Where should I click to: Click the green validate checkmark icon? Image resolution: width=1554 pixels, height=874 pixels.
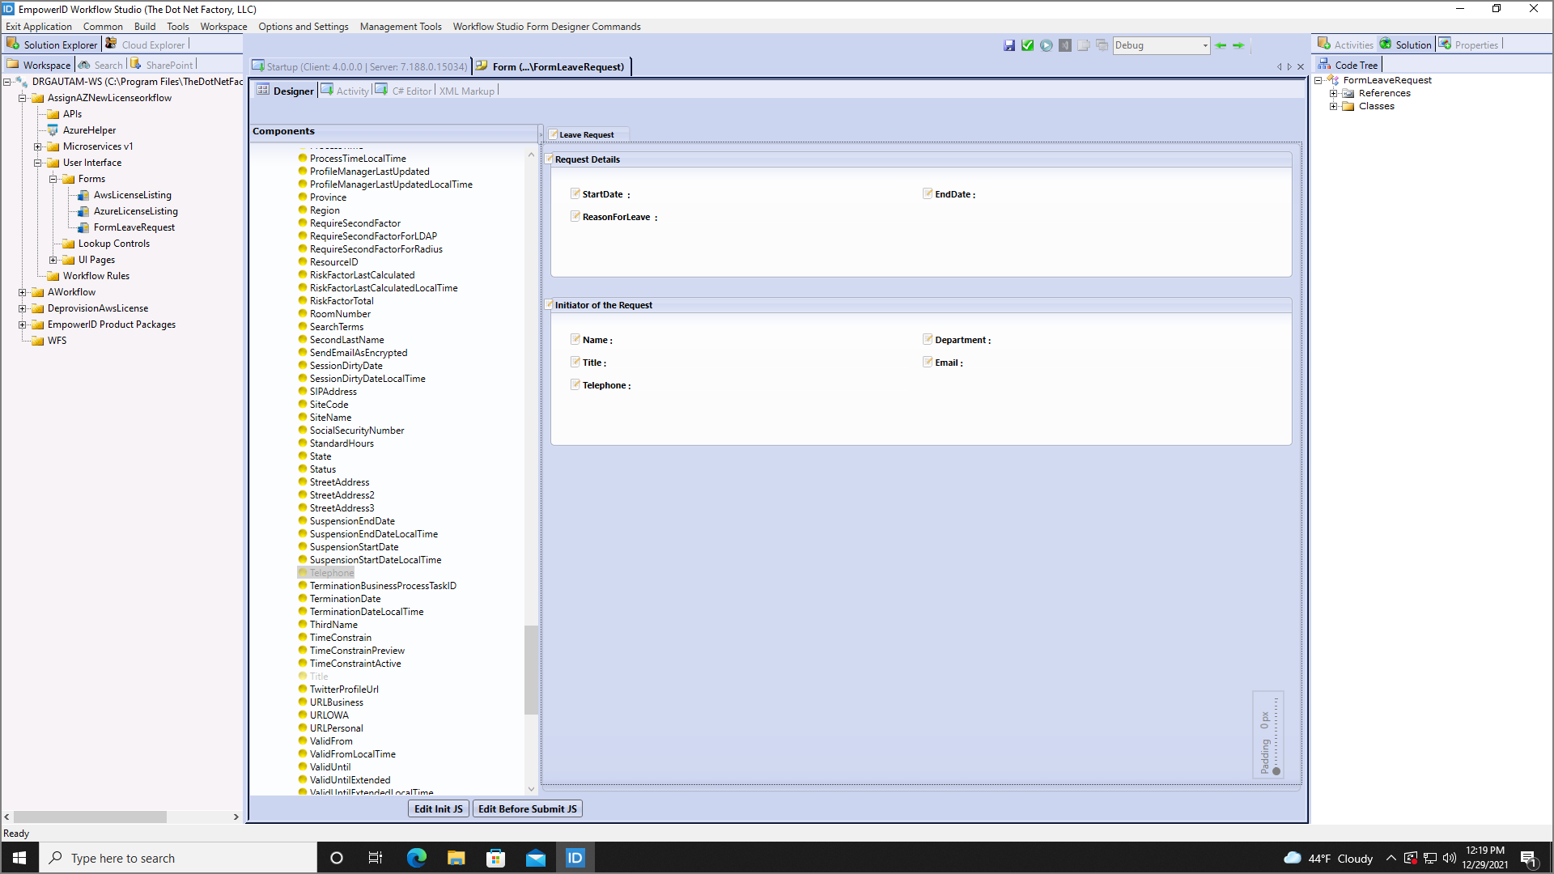click(1027, 45)
